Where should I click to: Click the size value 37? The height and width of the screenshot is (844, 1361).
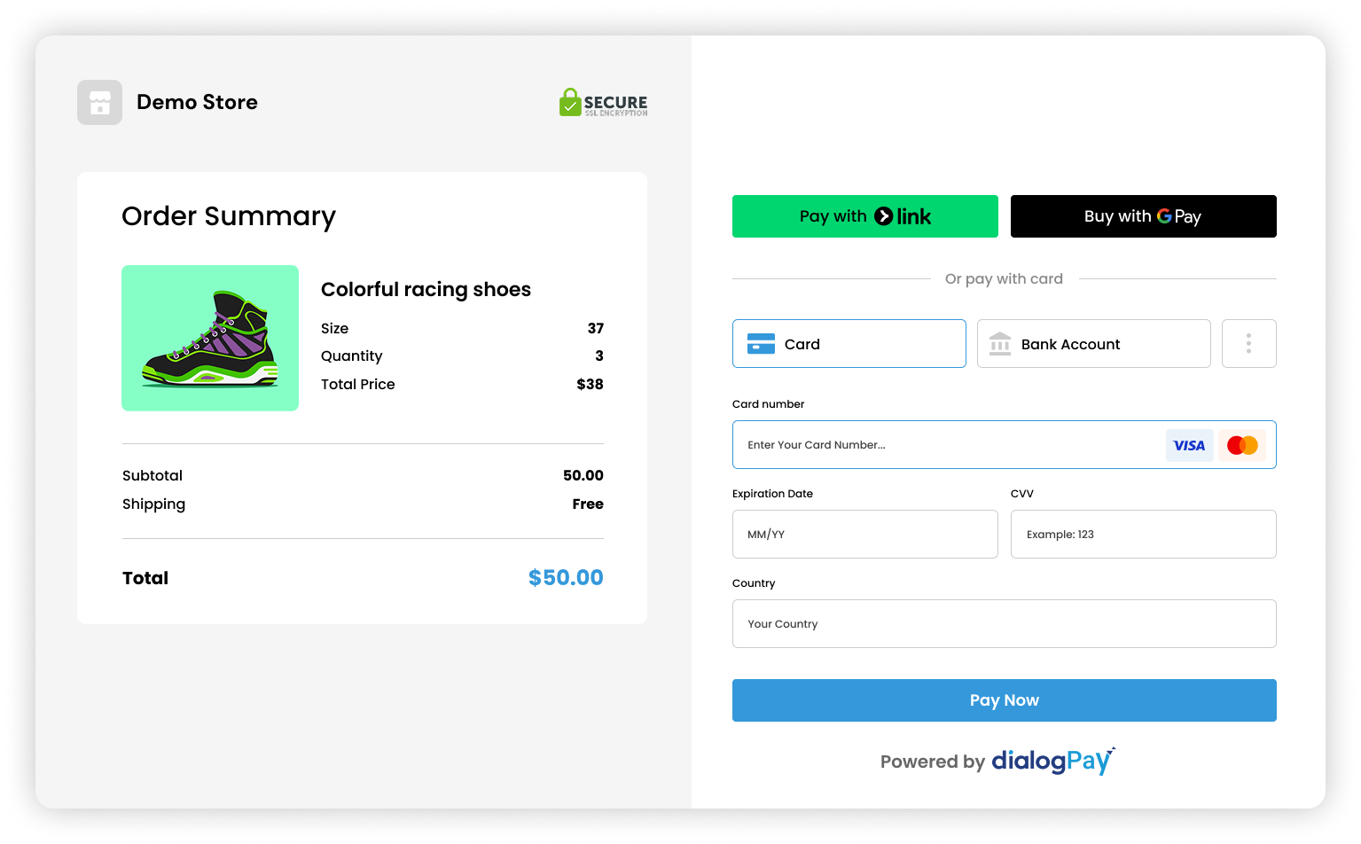click(x=596, y=328)
